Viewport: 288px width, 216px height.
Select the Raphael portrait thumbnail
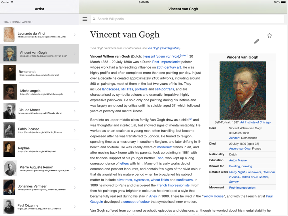pos(9,149)
